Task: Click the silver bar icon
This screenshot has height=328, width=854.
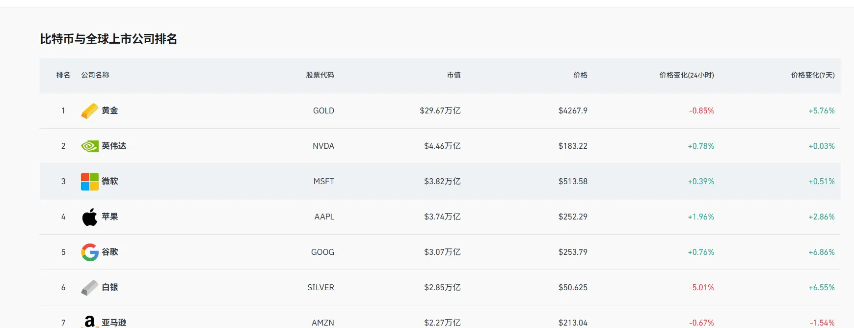Action: click(x=89, y=288)
